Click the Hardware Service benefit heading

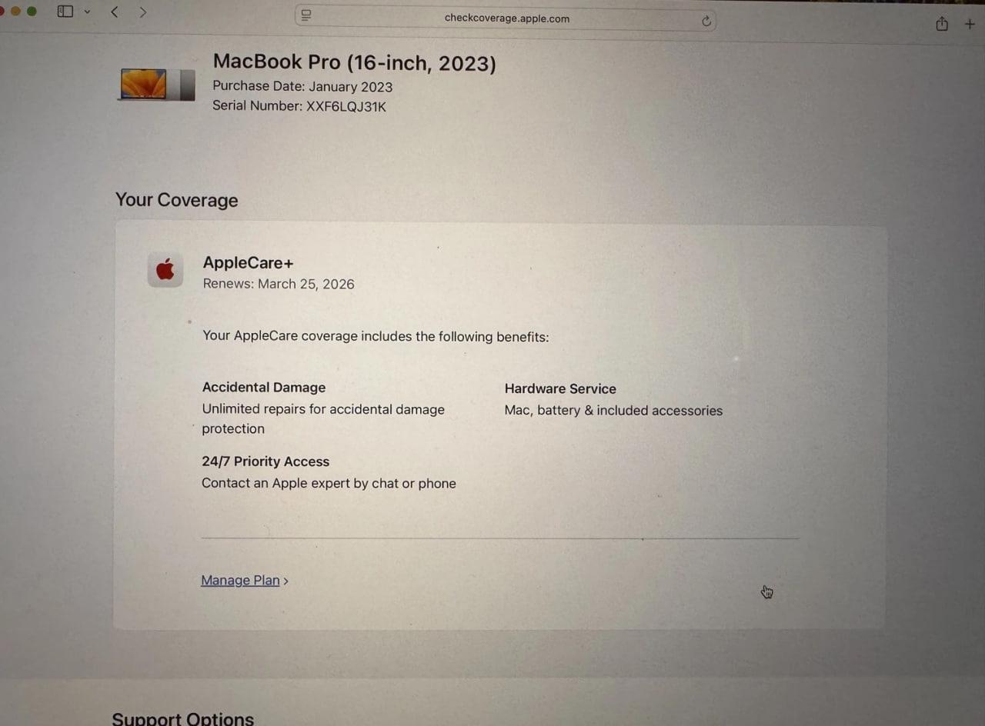click(560, 389)
